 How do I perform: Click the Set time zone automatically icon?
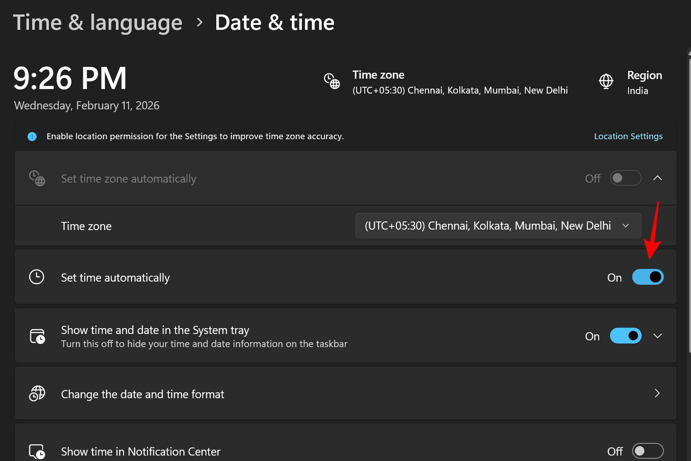(37, 179)
